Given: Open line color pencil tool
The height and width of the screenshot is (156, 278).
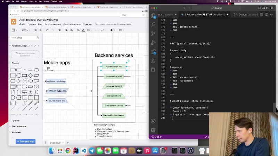Looking at the screenshot, I should (x=83, y=30).
